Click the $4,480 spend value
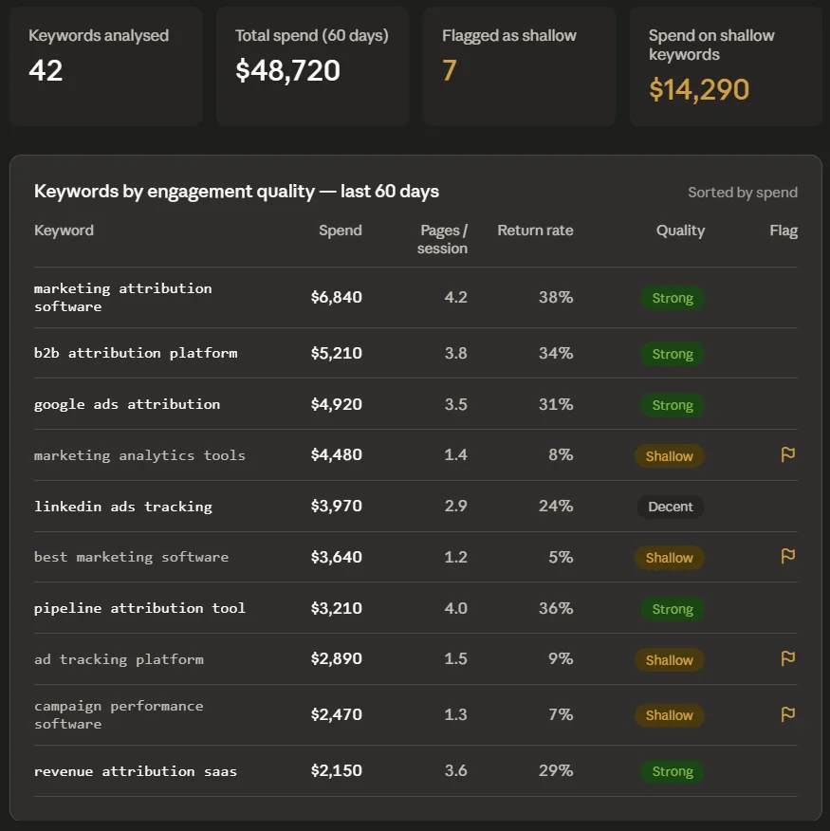 (x=336, y=454)
